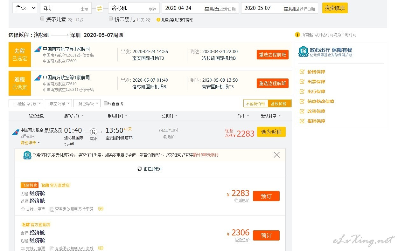Image resolution: width=398 pixels, height=251 pixels.
Task: Click the document icon of ¥2306 refund rules
Action: 52,249
